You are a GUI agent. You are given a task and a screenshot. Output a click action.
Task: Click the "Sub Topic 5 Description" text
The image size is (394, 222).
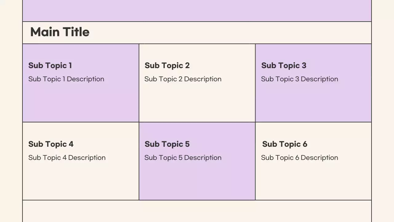[x=183, y=158]
